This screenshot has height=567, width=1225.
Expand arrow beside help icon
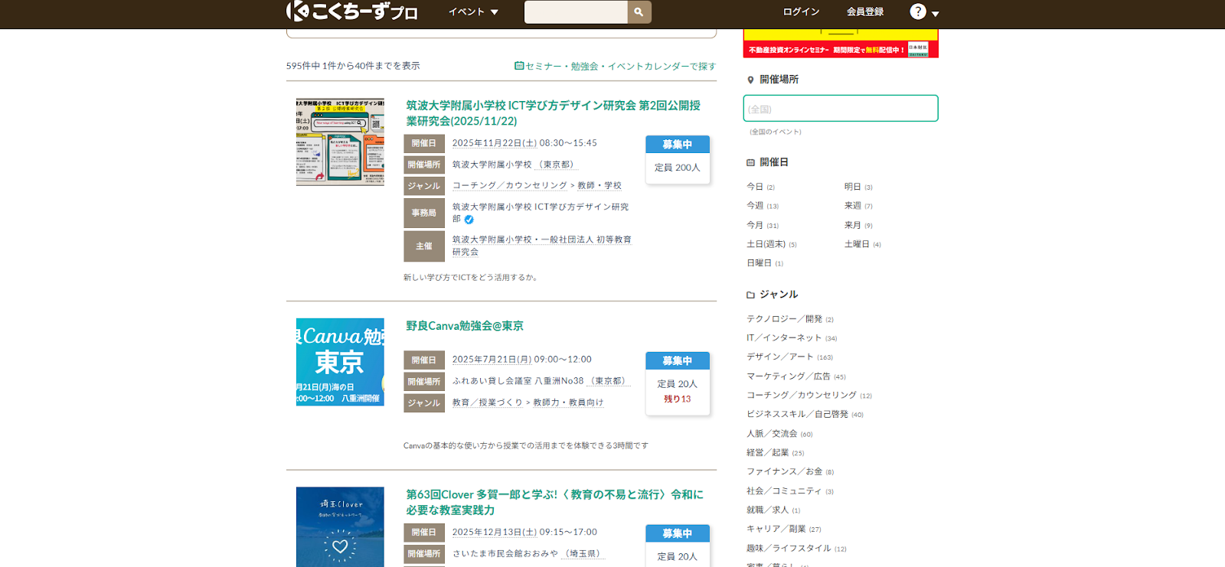tap(935, 14)
